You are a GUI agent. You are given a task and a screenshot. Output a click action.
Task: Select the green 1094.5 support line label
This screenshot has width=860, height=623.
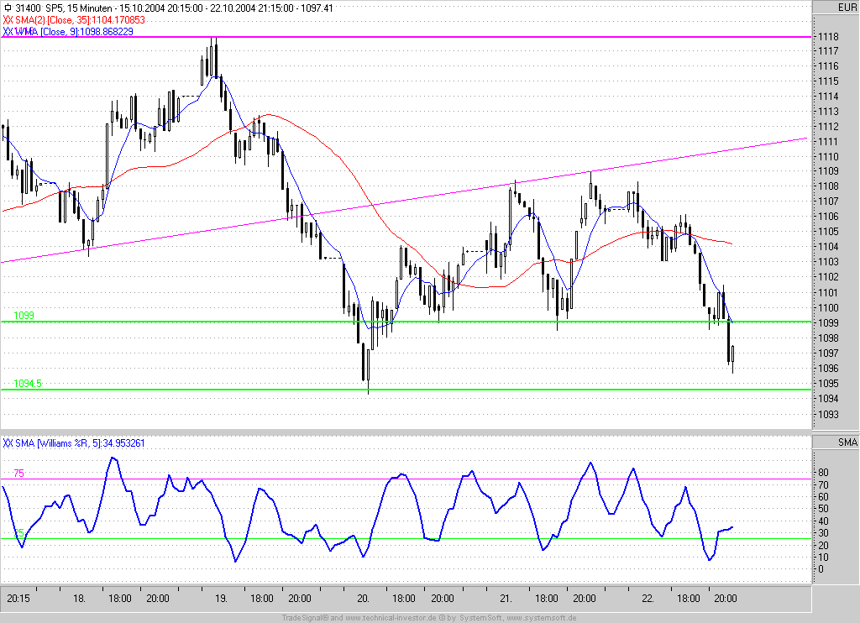pyautogui.click(x=28, y=384)
